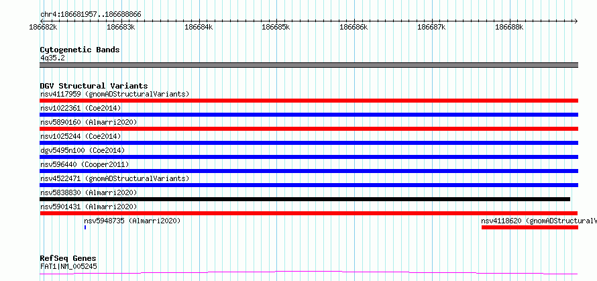Open nsv4522471 gnomAD variant label

(115, 178)
